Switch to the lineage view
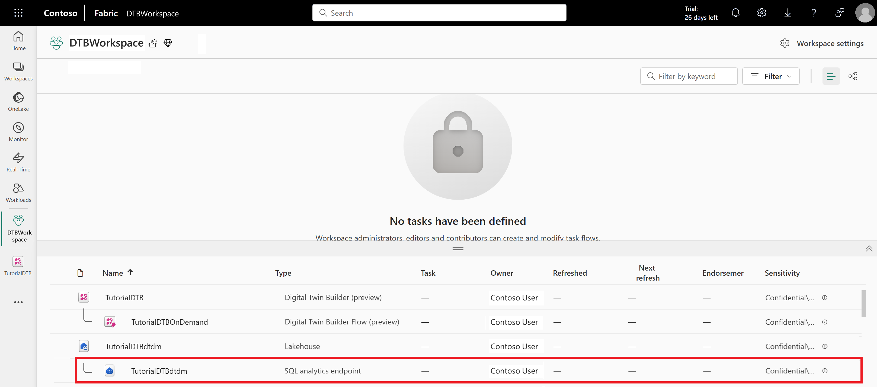The height and width of the screenshot is (387, 877). point(853,76)
